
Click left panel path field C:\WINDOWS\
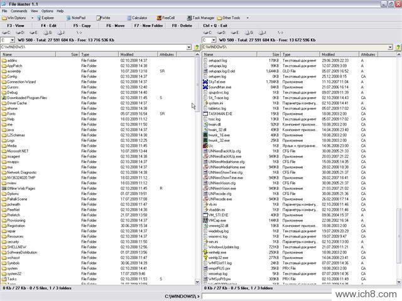tap(94, 48)
